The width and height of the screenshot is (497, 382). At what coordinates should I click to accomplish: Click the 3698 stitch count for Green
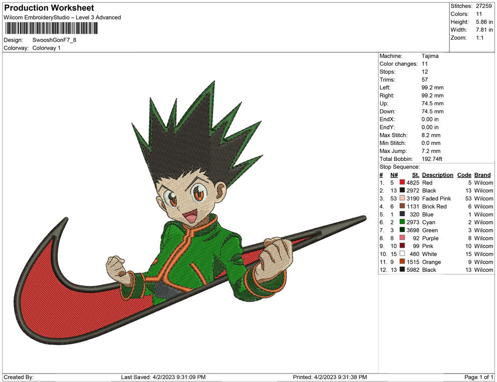coord(413,230)
